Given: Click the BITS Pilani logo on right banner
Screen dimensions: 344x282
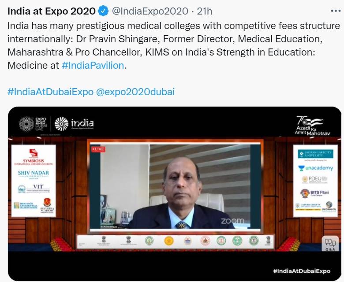Looking at the screenshot, I should coord(315,193).
